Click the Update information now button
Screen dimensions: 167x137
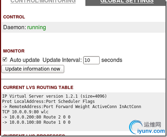point(33,69)
